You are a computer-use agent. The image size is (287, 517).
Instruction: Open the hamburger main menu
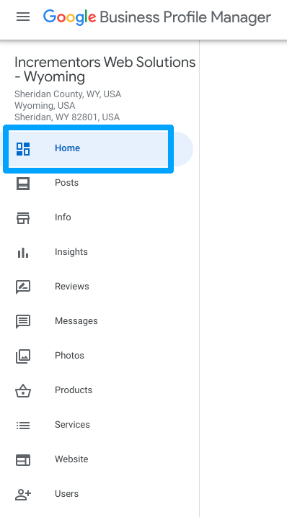pos(23,17)
